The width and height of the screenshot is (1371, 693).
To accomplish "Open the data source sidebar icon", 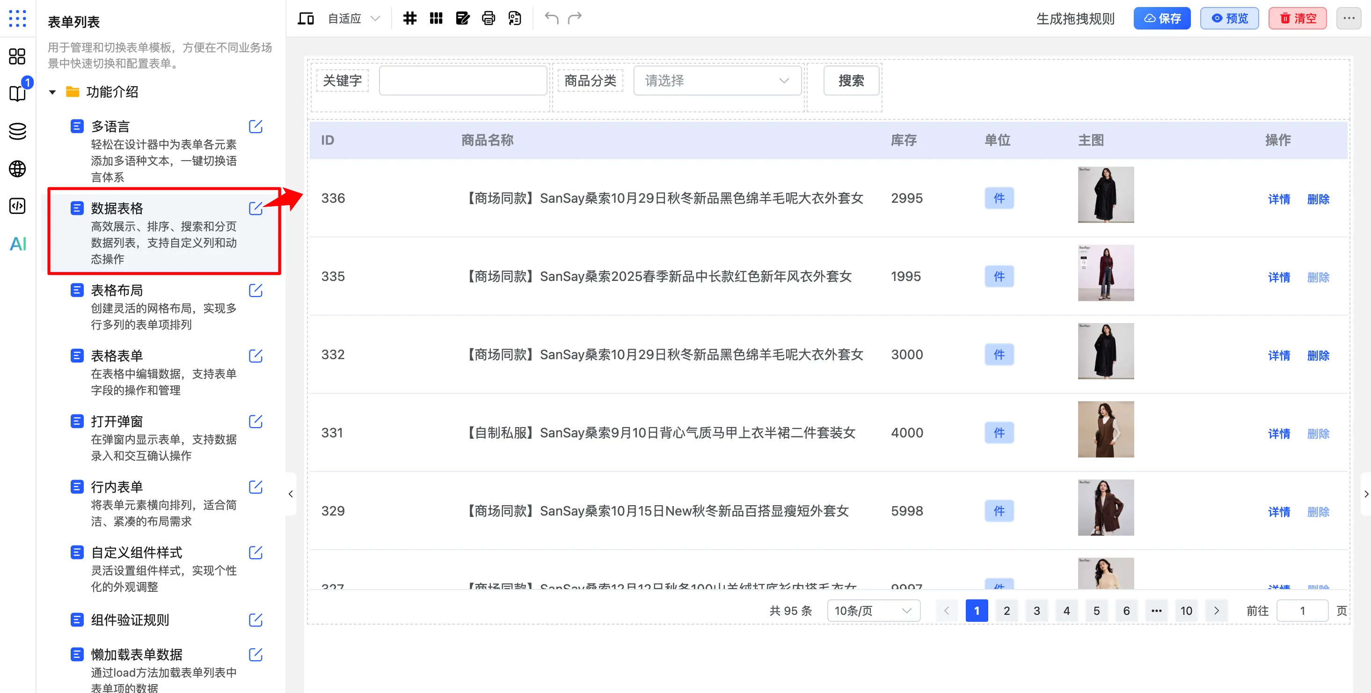I will tap(18, 131).
